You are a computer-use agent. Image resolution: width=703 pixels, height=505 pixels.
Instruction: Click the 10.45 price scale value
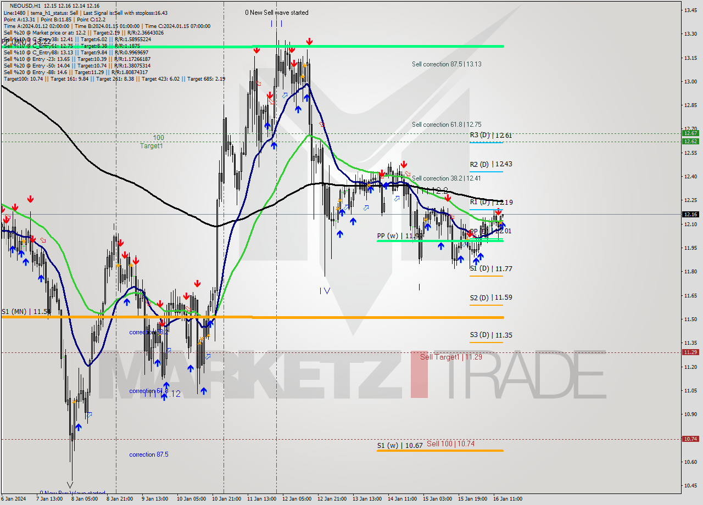(x=690, y=485)
